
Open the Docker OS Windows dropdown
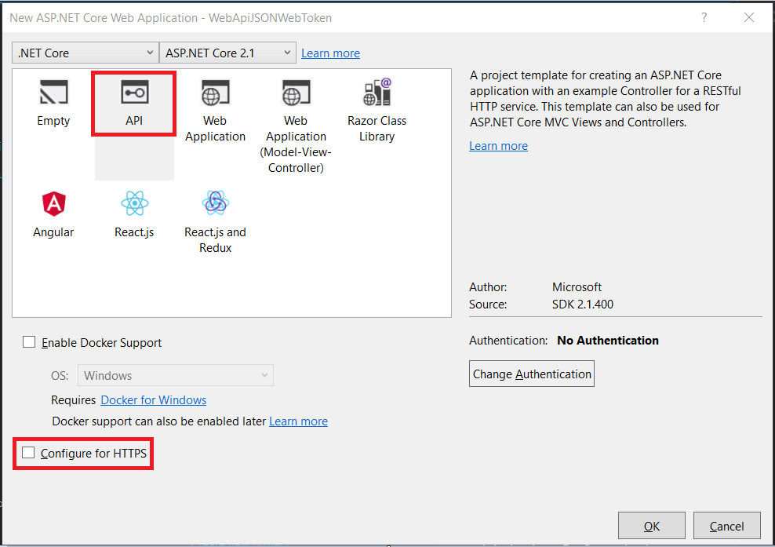(x=176, y=375)
